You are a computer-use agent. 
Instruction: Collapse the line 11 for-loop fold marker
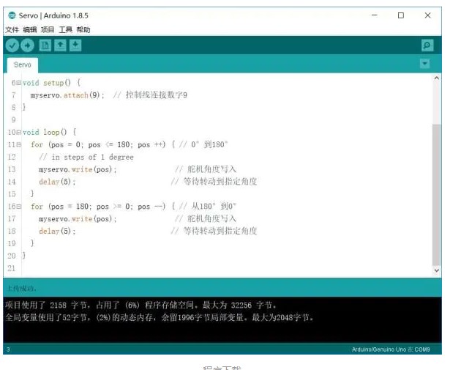coord(19,145)
